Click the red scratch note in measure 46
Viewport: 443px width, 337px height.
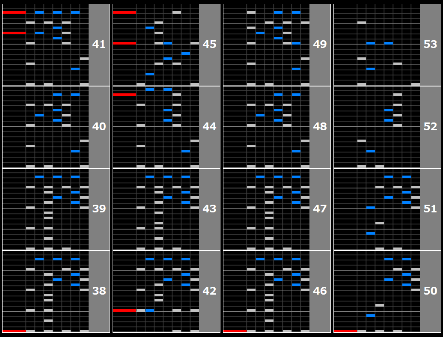click(235, 331)
